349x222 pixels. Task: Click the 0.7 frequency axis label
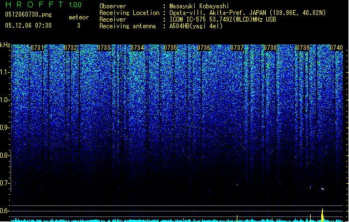pyautogui.click(x=4, y=183)
